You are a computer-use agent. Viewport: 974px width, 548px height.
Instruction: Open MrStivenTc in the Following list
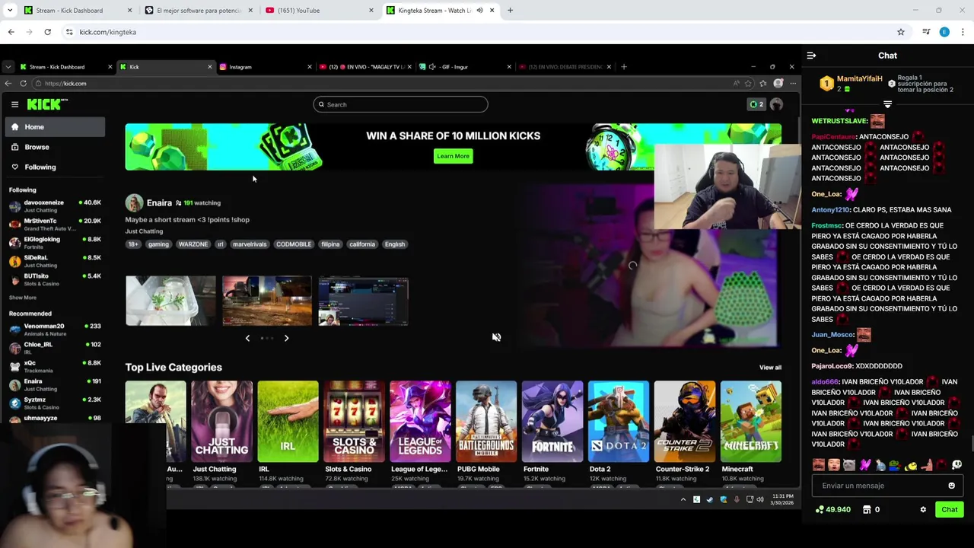point(55,225)
